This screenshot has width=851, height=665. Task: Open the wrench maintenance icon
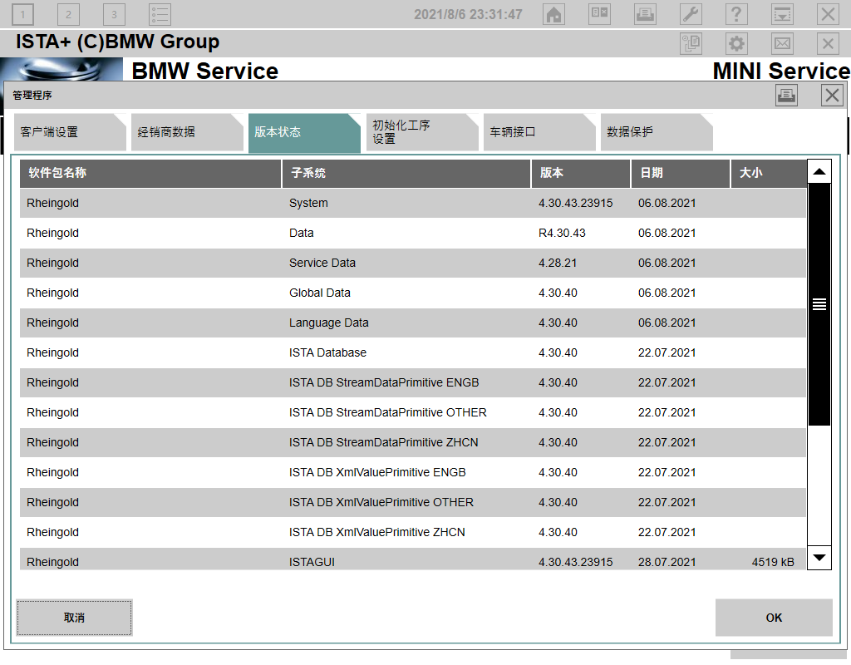click(x=691, y=14)
